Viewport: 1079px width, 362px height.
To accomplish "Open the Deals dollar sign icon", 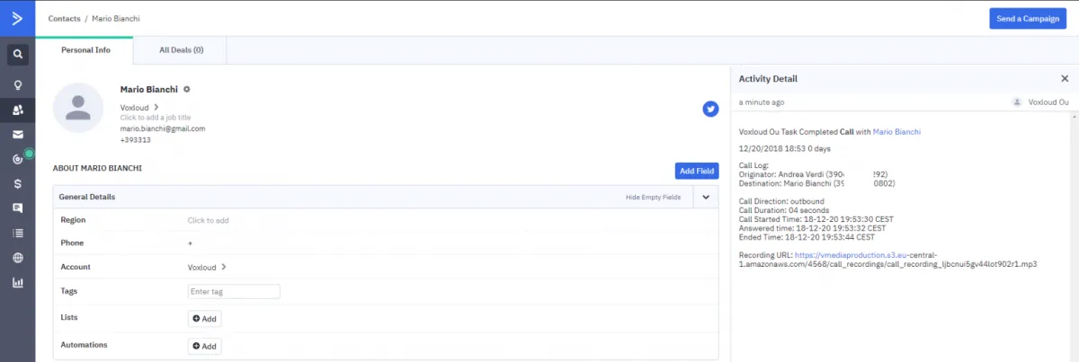I will point(17,184).
